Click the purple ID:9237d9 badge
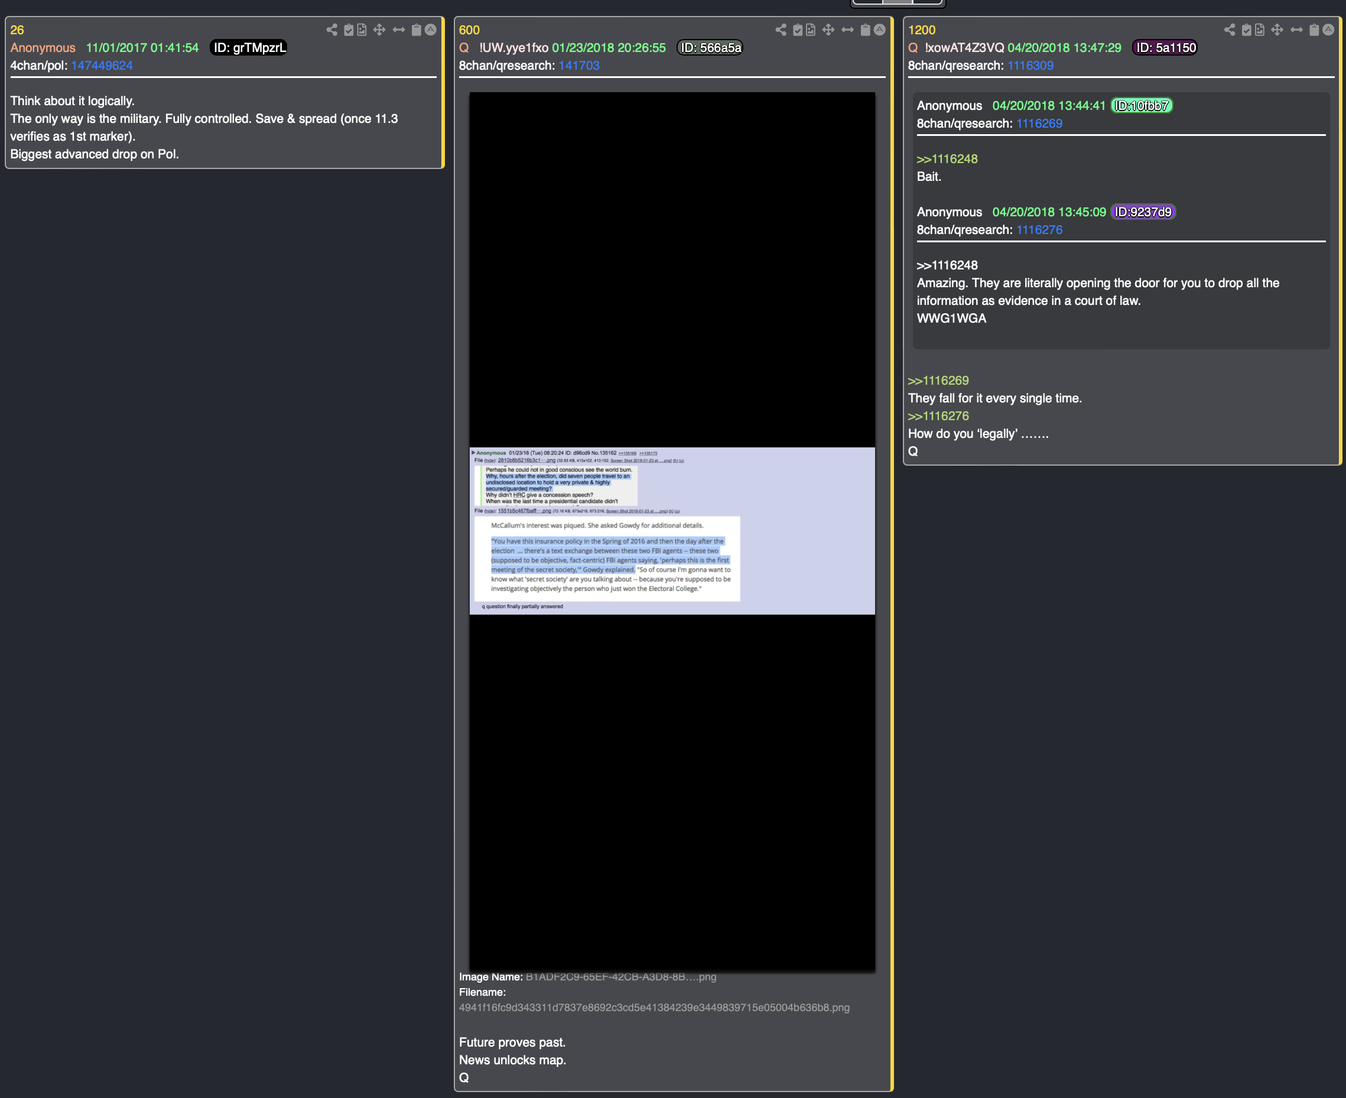Viewport: 1346px width, 1098px height. pyautogui.click(x=1143, y=213)
